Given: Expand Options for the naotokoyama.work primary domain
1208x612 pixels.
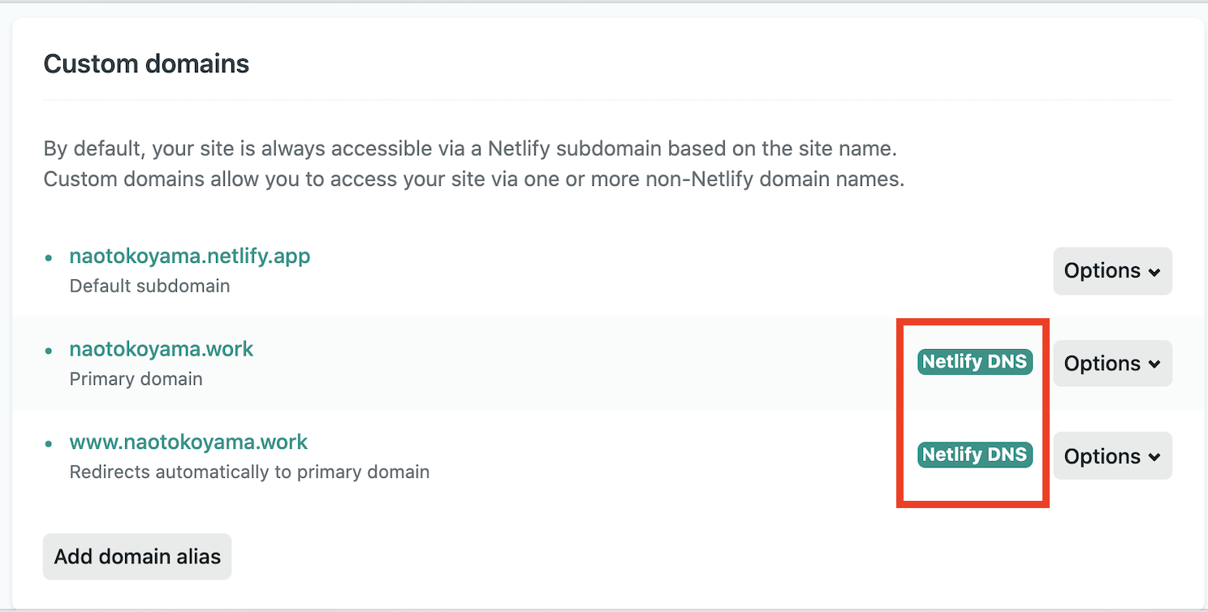Looking at the screenshot, I should pyautogui.click(x=1112, y=364).
